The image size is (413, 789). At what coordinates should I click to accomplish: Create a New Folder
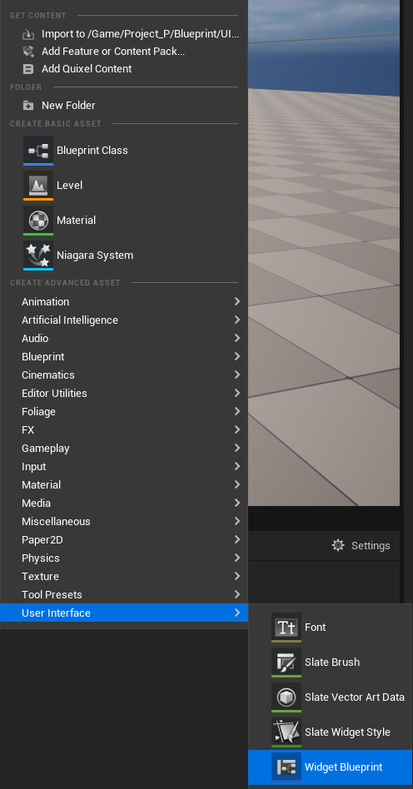pyautogui.click(x=124, y=105)
